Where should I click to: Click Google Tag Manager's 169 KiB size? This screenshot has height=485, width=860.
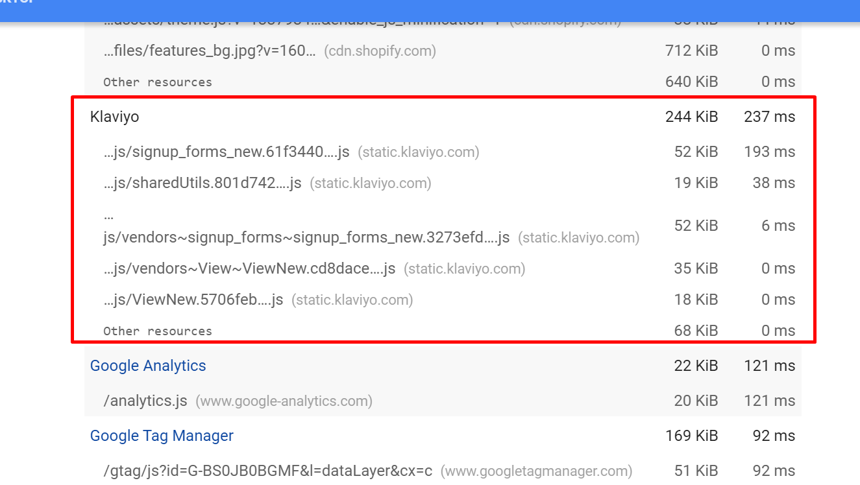point(691,436)
